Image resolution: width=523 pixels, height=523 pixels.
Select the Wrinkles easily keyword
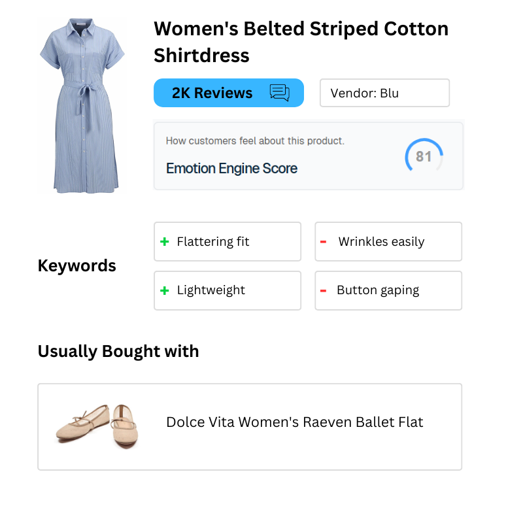388,241
